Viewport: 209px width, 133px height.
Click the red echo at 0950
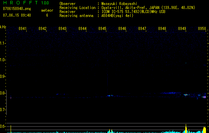(204, 97)
